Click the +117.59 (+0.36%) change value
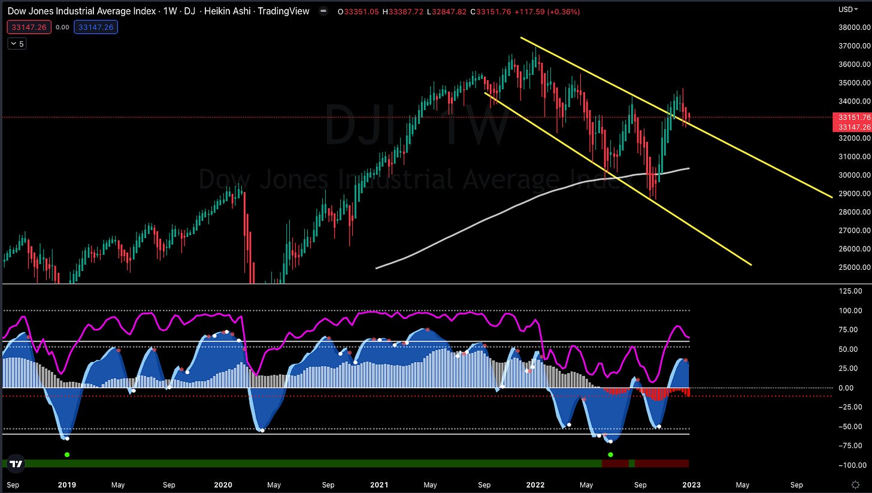 [547, 11]
